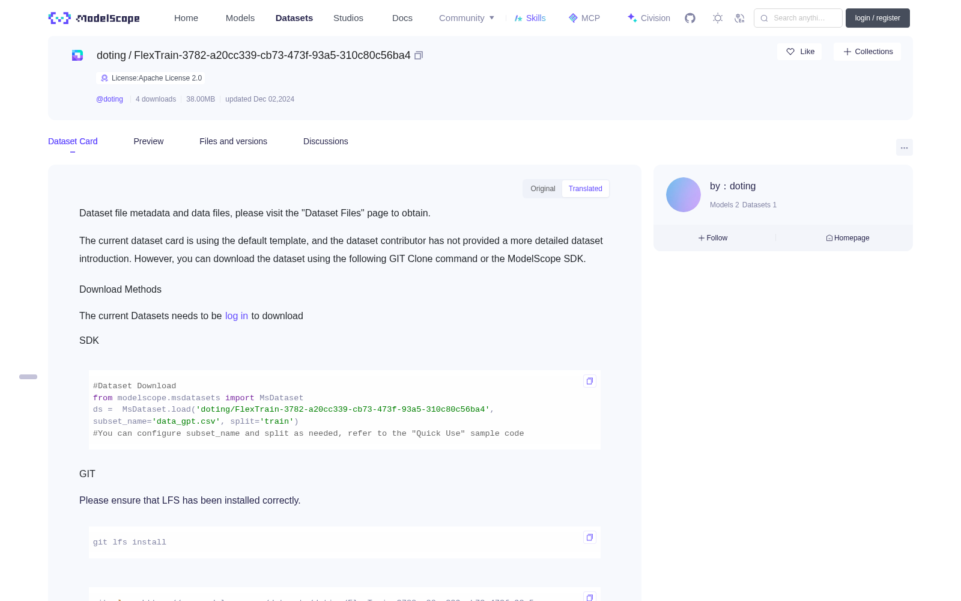Switch card text to Original

pyautogui.click(x=543, y=189)
